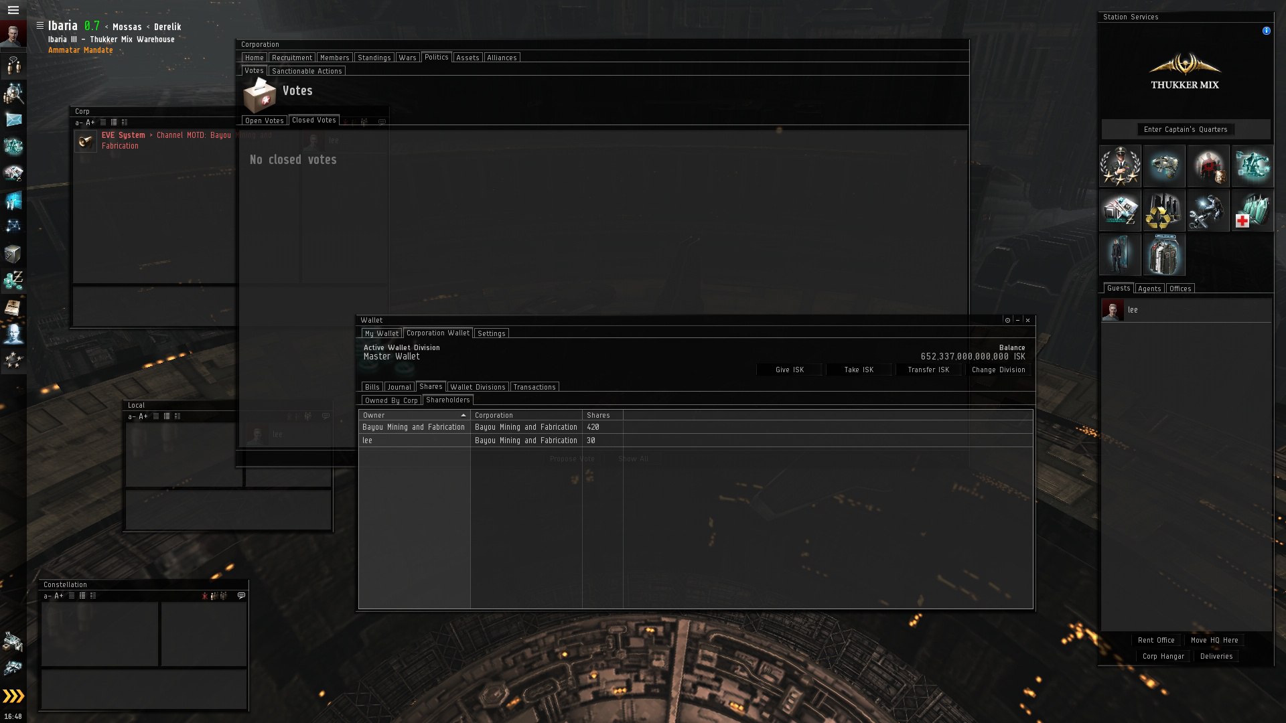The width and height of the screenshot is (1286, 723).
Task: Open the Neocom hamburger menu
Action: point(13,10)
